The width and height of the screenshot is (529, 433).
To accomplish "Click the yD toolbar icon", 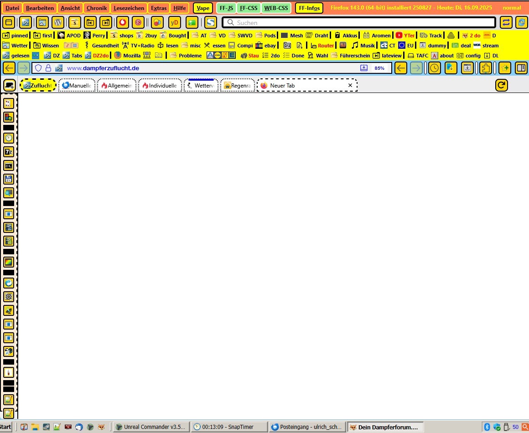I will coord(174,23).
